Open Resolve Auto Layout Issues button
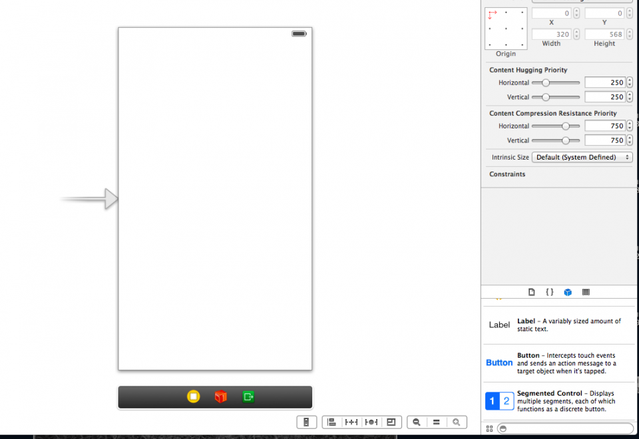 (371, 422)
